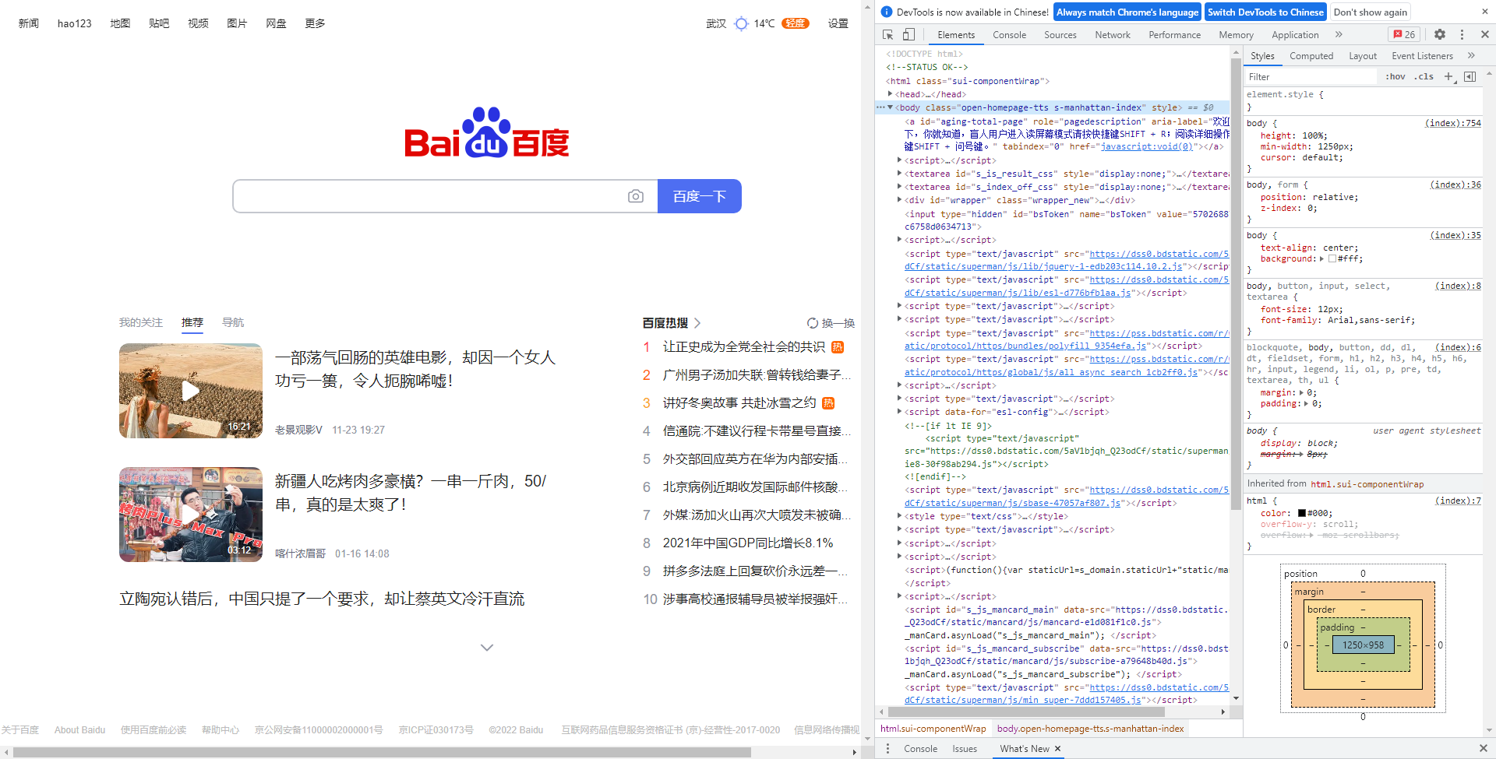Image resolution: width=1496 pixels, height=759 pixels.
Task: Click the hot badge next to 讲好冬奥故事
Action: [x=828, y=403]
